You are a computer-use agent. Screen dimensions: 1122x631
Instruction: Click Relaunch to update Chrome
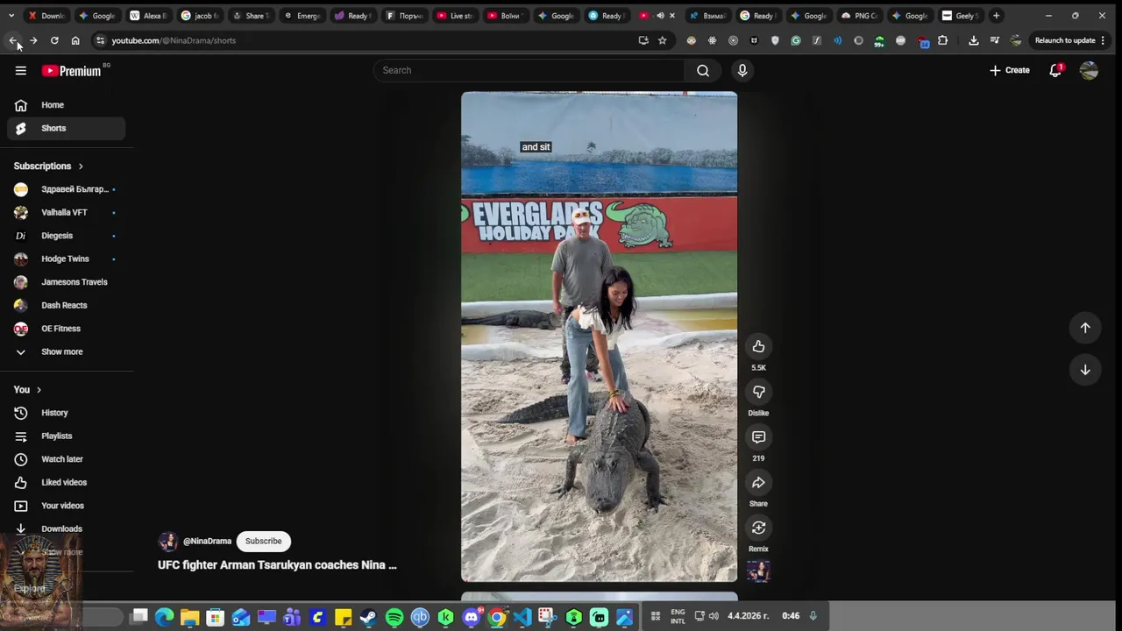(x=1071, y=40)
